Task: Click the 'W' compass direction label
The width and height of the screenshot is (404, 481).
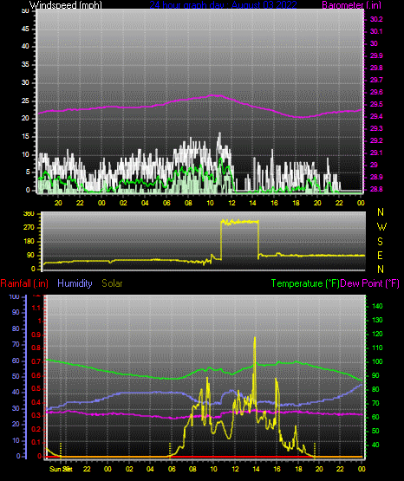Action: (381, 227)
